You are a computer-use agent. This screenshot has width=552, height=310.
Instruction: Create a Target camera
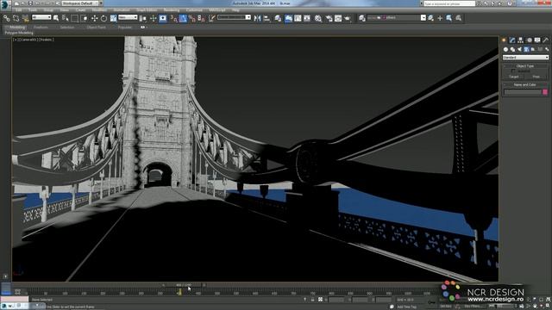coord(514,77)
